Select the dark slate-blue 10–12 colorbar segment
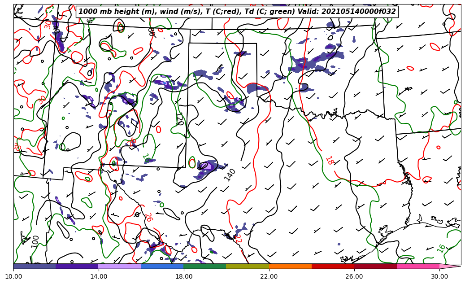This screenshot has width=465, height=284. click(x=35, y=266)
